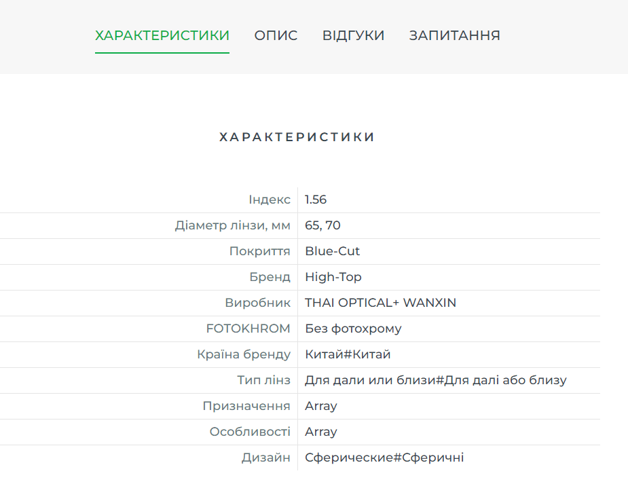This screenshot has height=484, width=628.
Task: Click the Китай#Китай country value
Action: [x=348, y=354]
